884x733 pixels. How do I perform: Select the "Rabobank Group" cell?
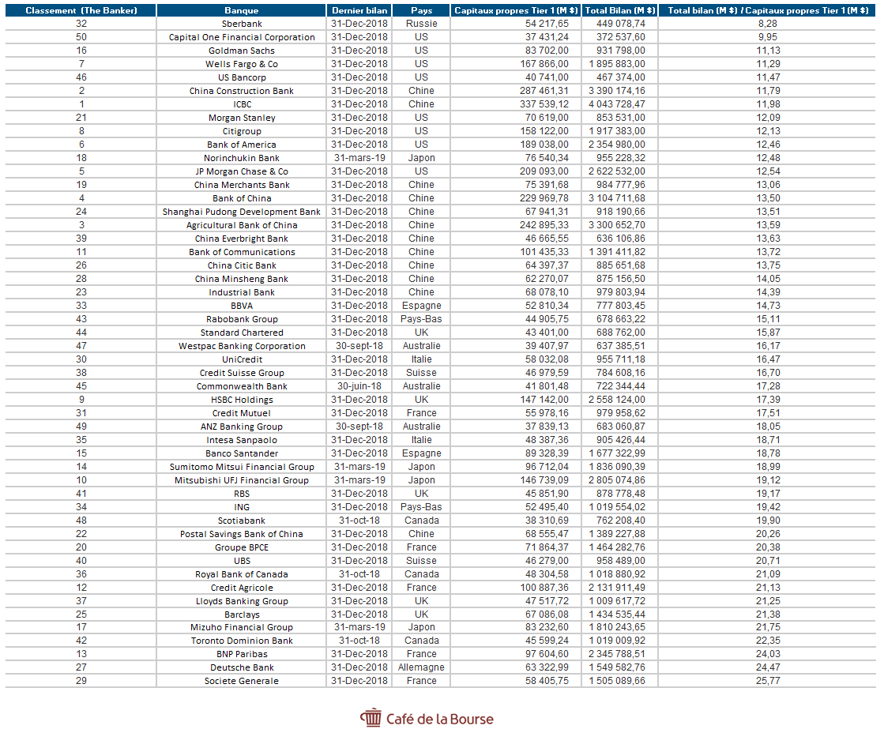pyautogui.click(x=242, y=319)
